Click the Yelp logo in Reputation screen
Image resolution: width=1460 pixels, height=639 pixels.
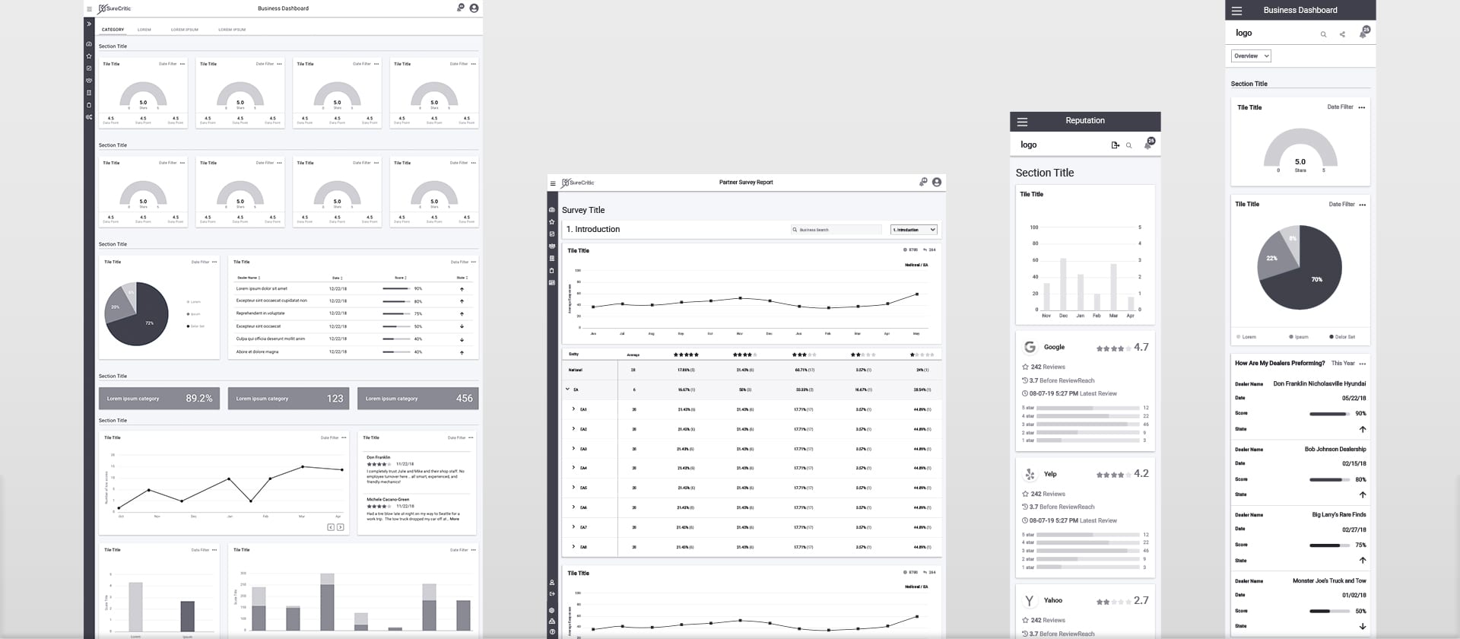click(x=1030, y=474)
